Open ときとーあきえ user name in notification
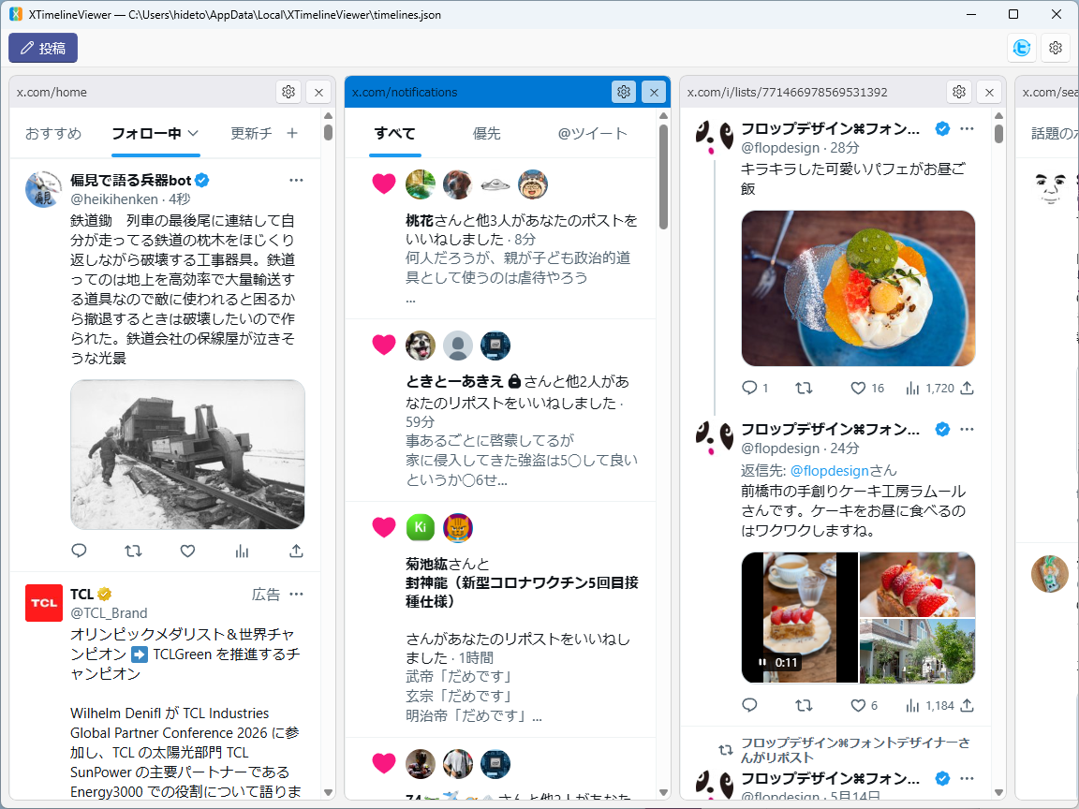The image size is (1079, 809). click(455, 382)
